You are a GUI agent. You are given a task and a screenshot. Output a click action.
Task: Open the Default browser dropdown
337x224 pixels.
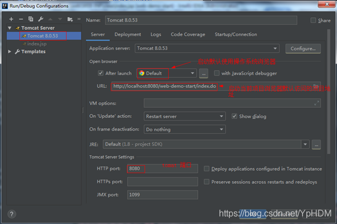(167, 73)
